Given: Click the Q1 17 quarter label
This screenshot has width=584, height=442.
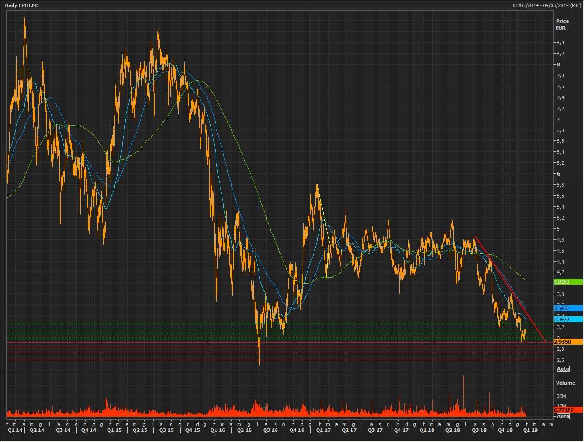Looking at the screenshot, I should coord(324,430).
